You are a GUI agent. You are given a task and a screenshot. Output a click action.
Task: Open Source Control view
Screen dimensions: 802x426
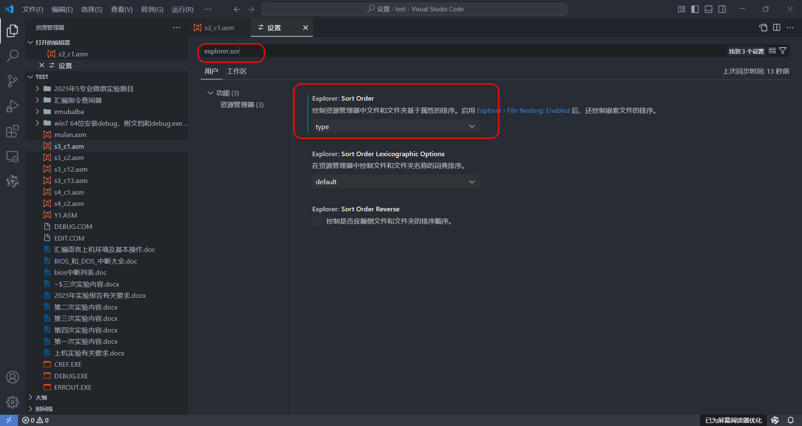click(13, 81)
